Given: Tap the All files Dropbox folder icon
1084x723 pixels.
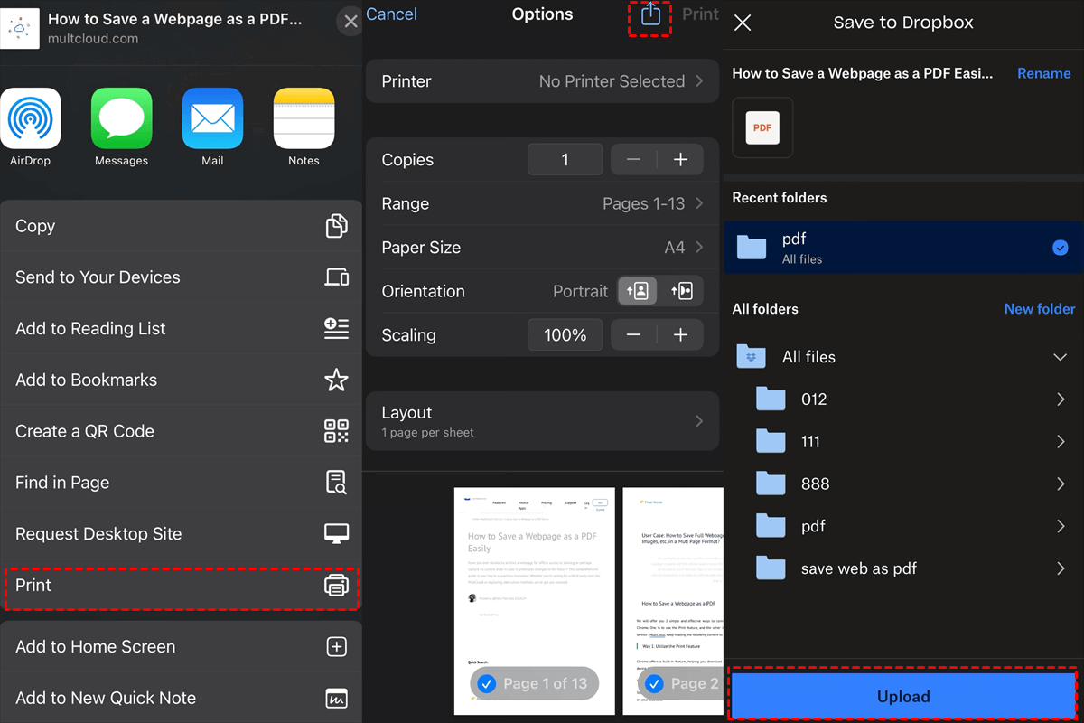Looking at the screenshot, I should (751, 356).
